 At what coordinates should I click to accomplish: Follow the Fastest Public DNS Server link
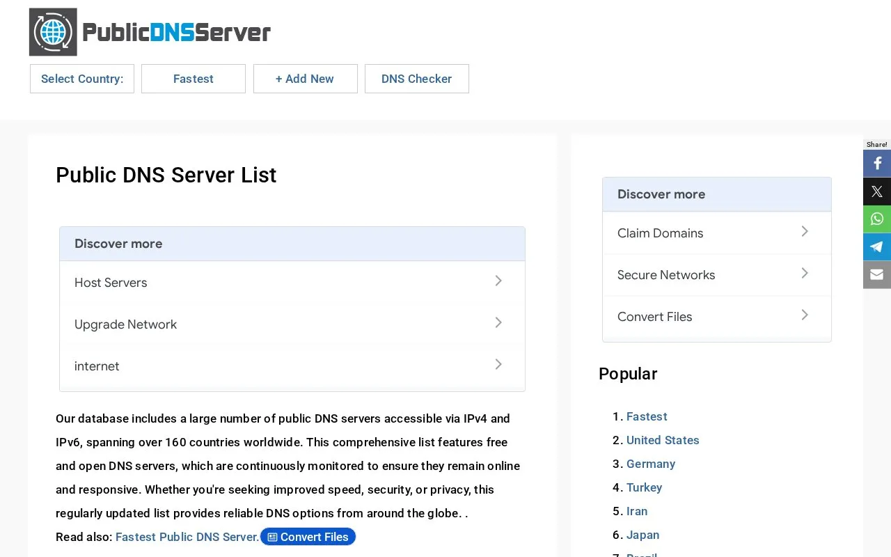point(187,537)
